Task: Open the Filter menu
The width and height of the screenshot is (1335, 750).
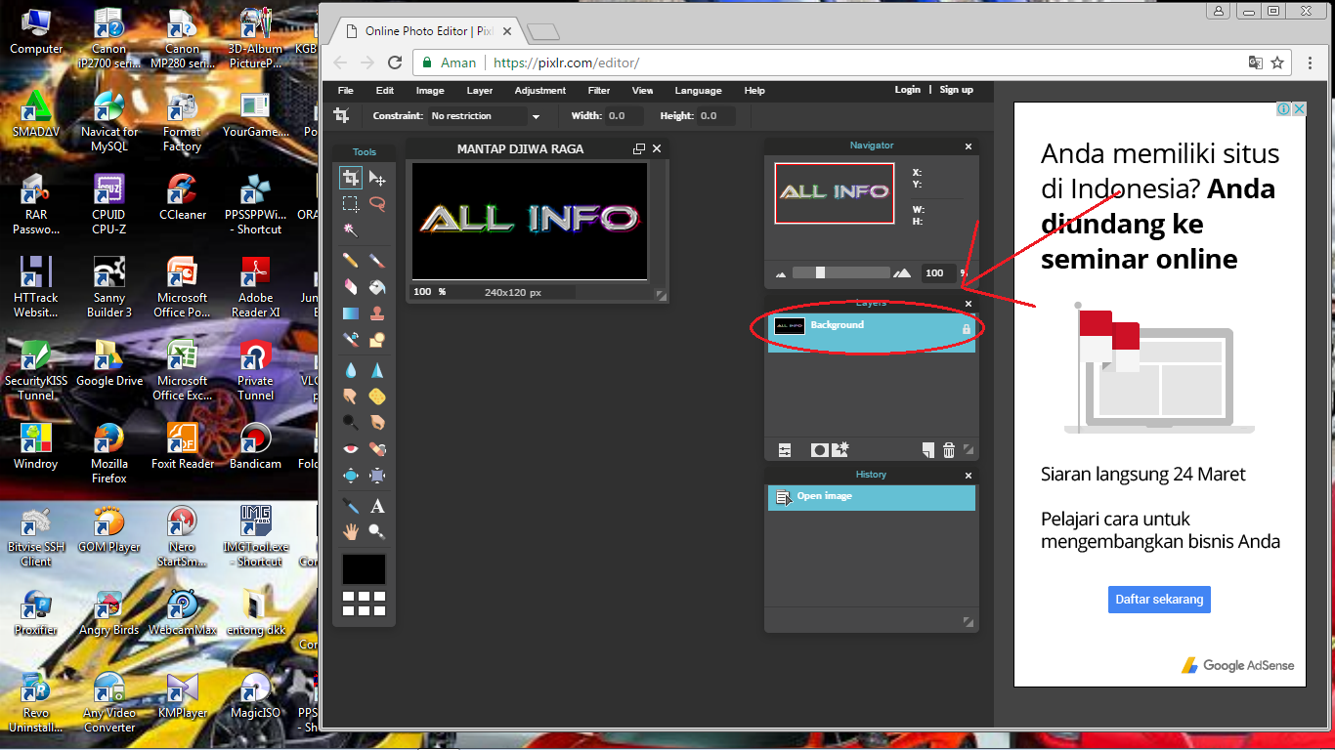Action: [x=599, y=90]
